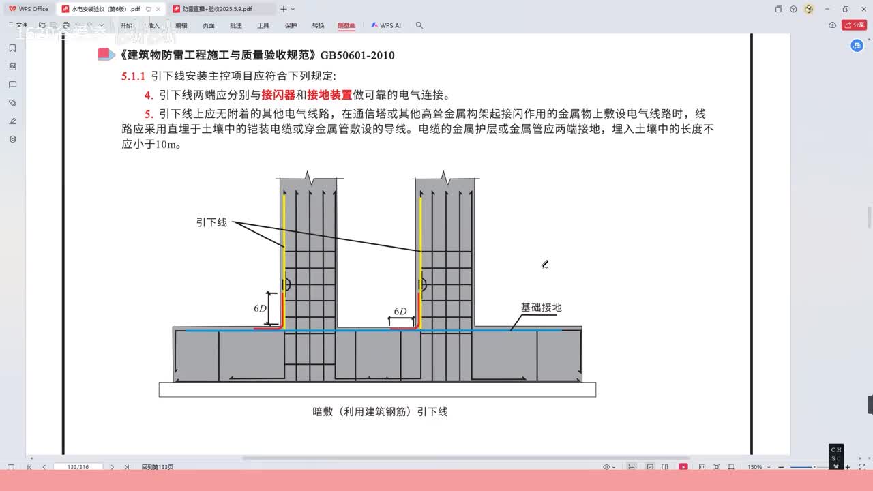Open the signature pen panel in sidebar

pyautogui.click(x=12, y=121)
